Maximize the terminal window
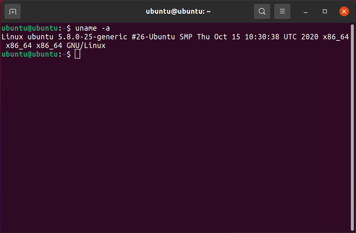Image resolution: width=356 pixels, height=233 pixels. 325,11
